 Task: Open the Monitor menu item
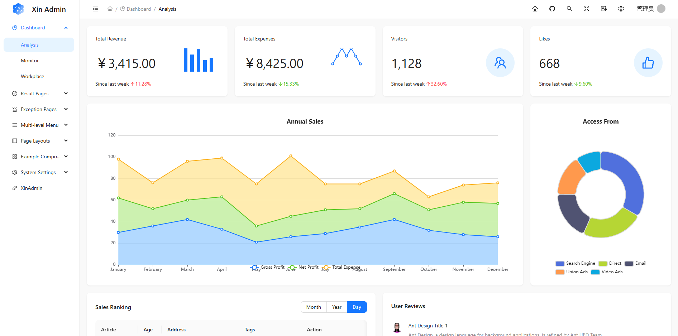click(30, 61)
